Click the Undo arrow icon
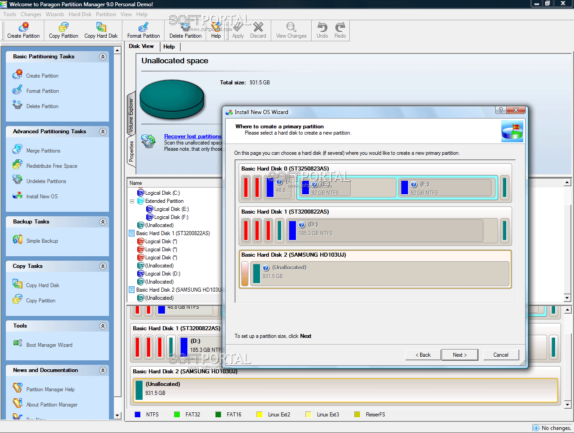Viewport: 574px width, 433px height. pos(322,27)
